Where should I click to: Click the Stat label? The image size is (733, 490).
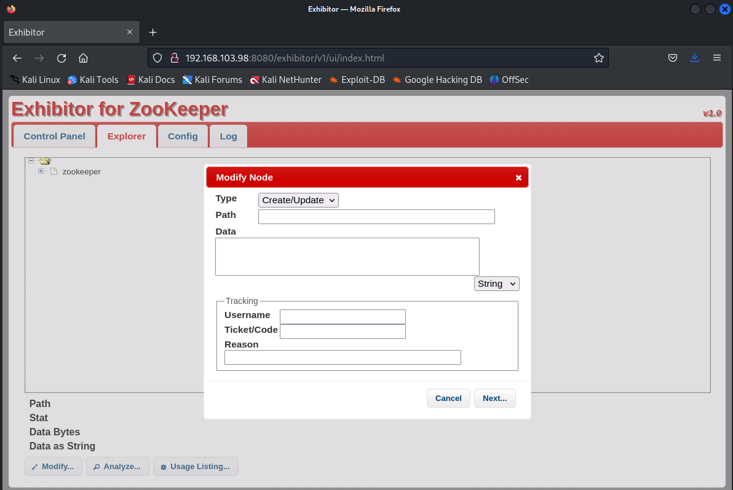tap(38, 418)
